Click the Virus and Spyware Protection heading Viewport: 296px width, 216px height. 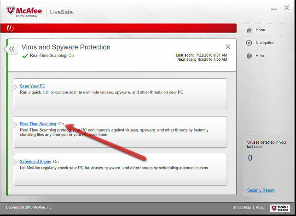pos(66,47)
